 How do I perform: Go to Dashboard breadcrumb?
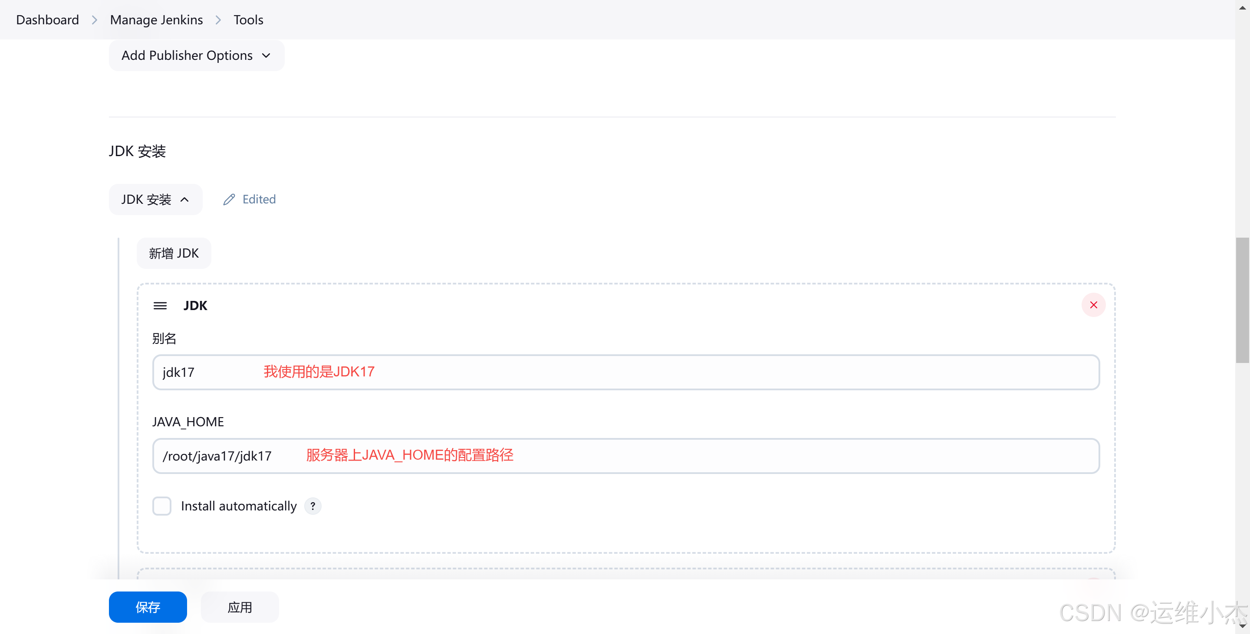click(x=48, y=20)
